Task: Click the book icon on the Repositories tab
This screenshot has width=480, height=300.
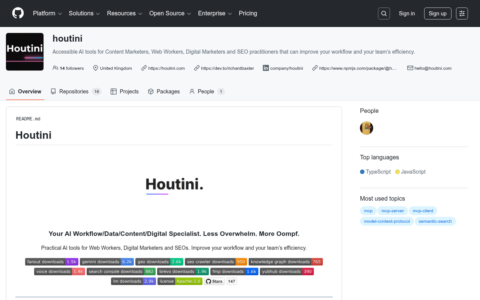Action: point(53,91)
